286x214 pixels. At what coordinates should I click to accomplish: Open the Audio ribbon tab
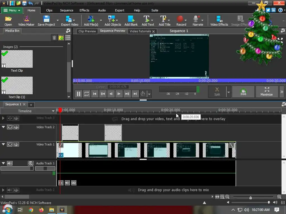pyautogui.click(x=102, y=10)
